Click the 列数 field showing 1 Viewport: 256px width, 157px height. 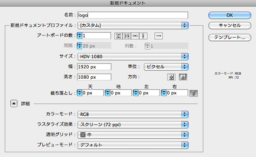point(169,46)
